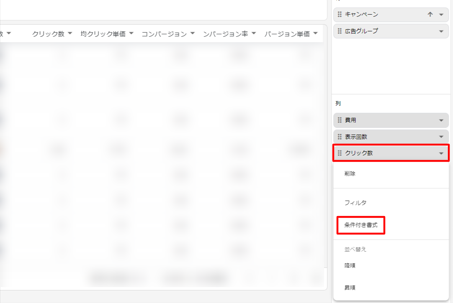Click the drag handle on 広告グループ chip
453x303 pixels.
[x=340, y=31]
